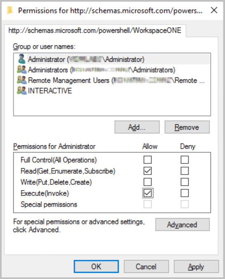Screen dimensions: 225x279
Task: Click the Execute(Invoke) label
Action: (x=45, y=193)
